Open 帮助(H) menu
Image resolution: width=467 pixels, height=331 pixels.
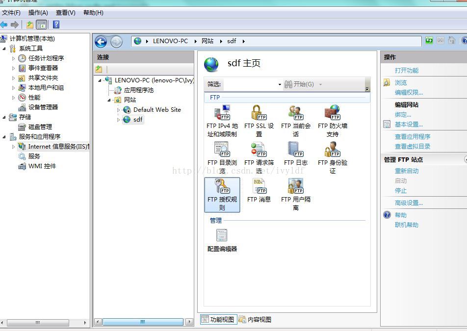[x=93, y=12]
